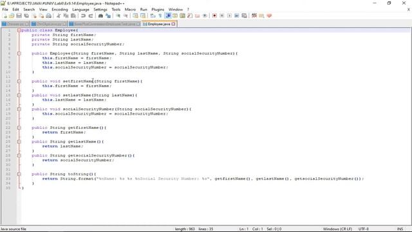Toggle Show All Characters pilcrow icon
Image resolution: width=412 pixels, height=232 pixels.
click(x=160, y=15)
